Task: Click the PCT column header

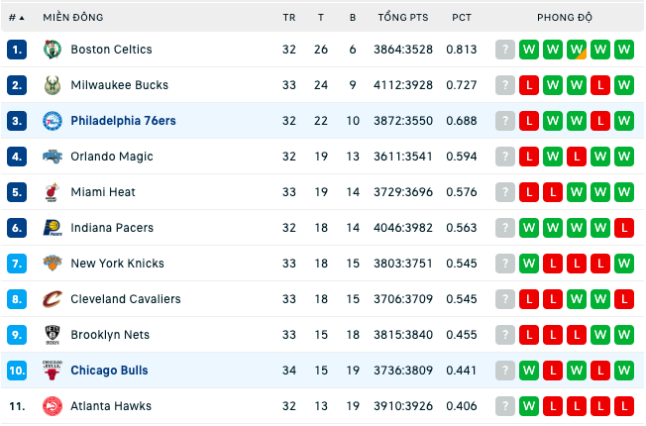Action: coord(462,17)
